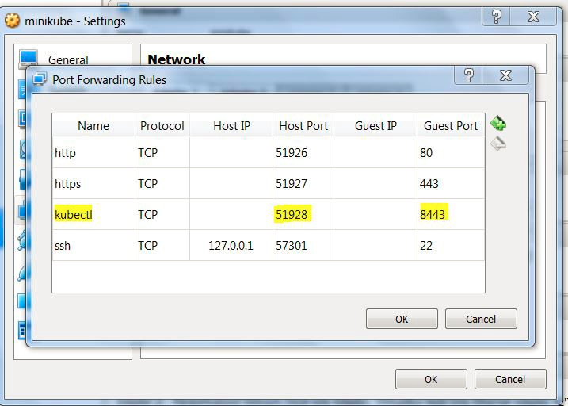Click guest port 443 cell
Screen dimensions: 568x406
451,183
